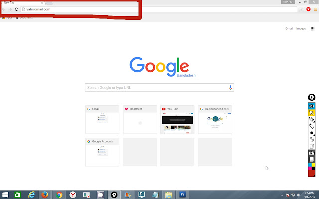Click the camera snapshot icon in drawing toolbar
Screen dimensions: 319x199
coord(311,153)
